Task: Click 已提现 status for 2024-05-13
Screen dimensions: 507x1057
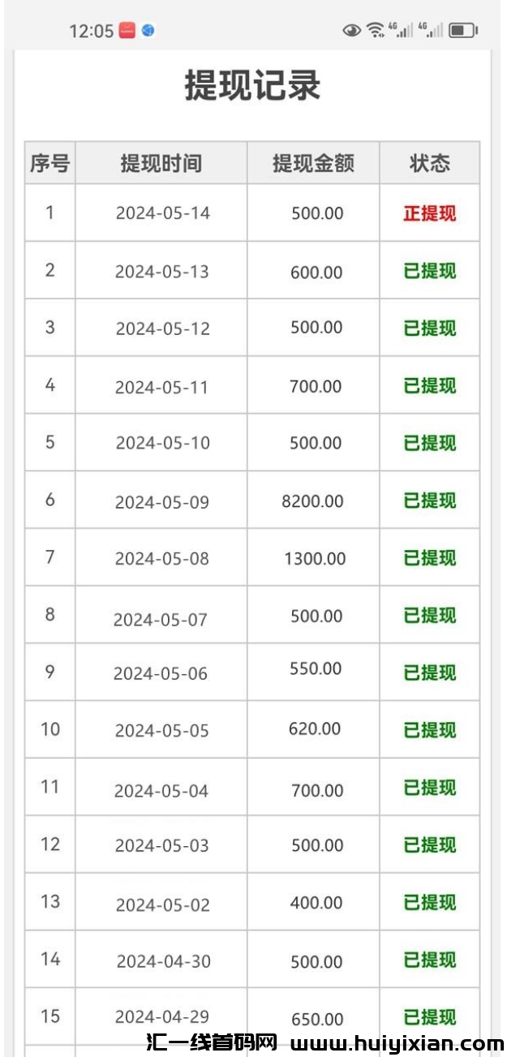Action: point(429,271)
